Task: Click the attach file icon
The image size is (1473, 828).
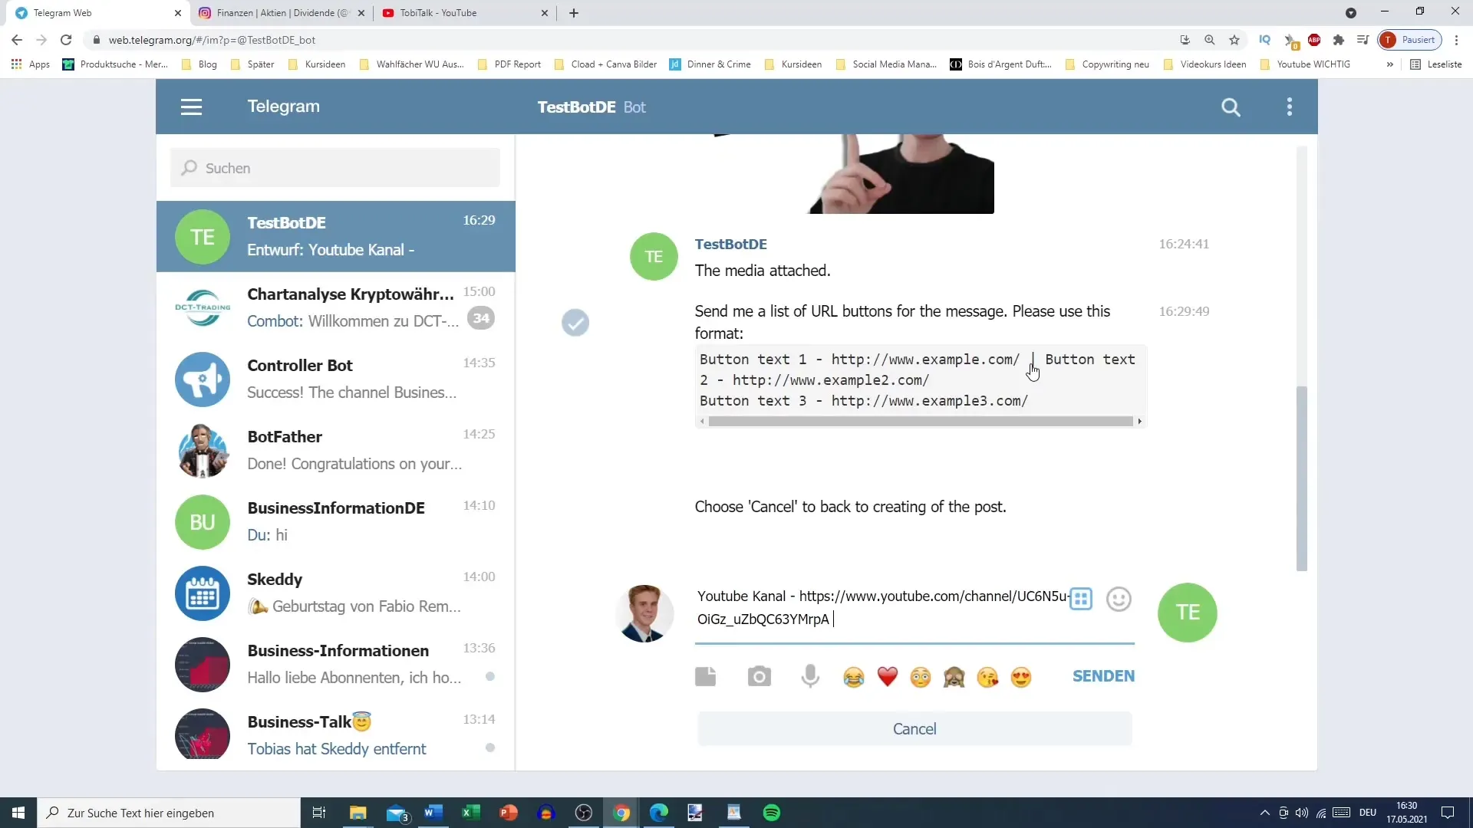Action: (x=705, y=676)
